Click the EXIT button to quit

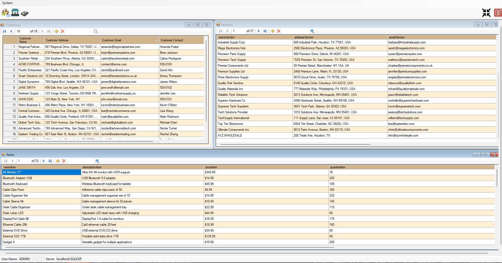tap(498, 12)
